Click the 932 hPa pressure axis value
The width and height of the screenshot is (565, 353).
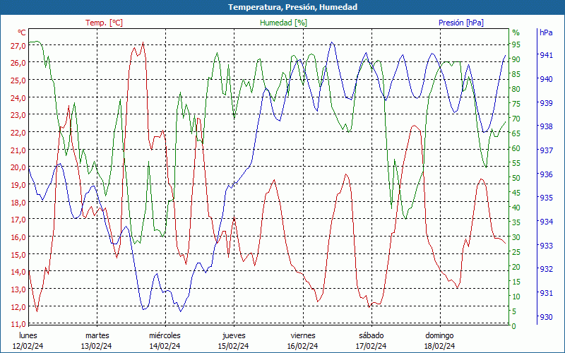click(546, 269)
